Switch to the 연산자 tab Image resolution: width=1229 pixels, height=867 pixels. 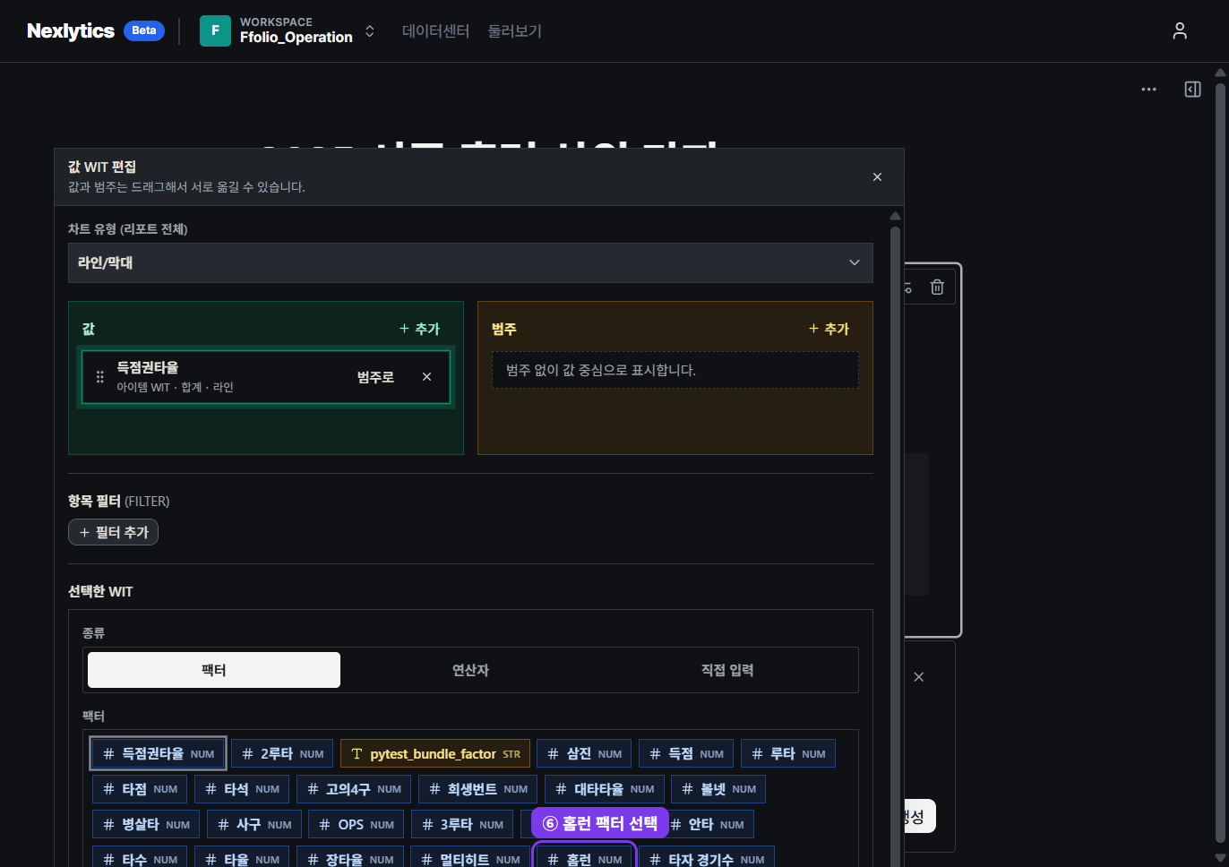point(470,670)
